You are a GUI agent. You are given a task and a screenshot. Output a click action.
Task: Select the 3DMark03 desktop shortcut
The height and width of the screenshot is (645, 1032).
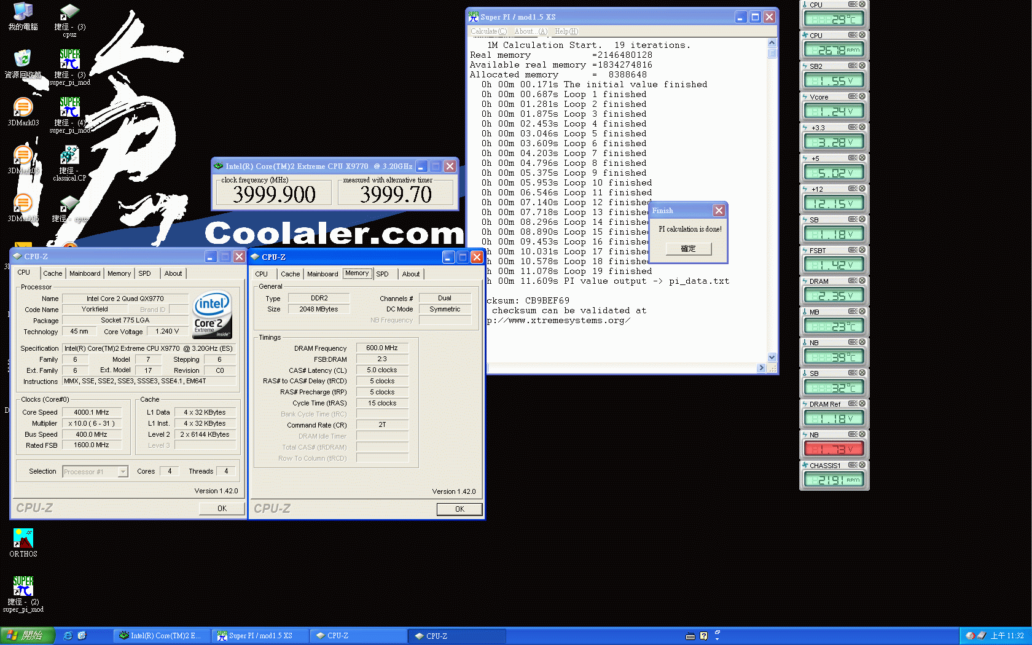23,112
